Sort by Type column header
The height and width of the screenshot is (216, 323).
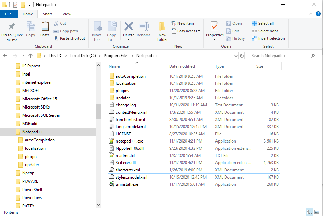pos(219,66)
